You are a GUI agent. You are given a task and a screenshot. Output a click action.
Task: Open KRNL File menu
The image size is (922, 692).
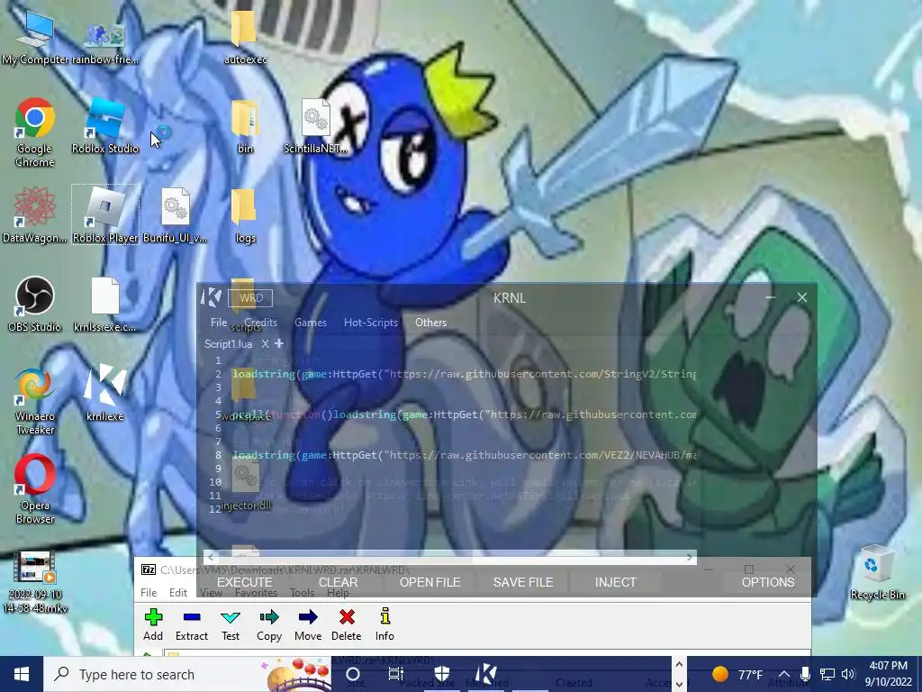click(x=219, y=323)
